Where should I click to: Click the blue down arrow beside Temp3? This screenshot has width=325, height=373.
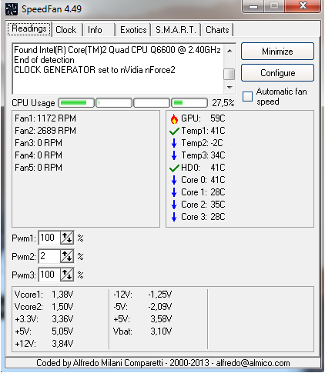[174, 155]
